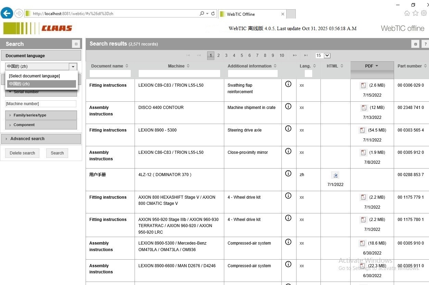Jump to last results page arrow

(306, 55)
